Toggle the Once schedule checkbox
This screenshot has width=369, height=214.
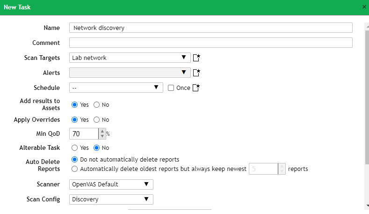171,88
